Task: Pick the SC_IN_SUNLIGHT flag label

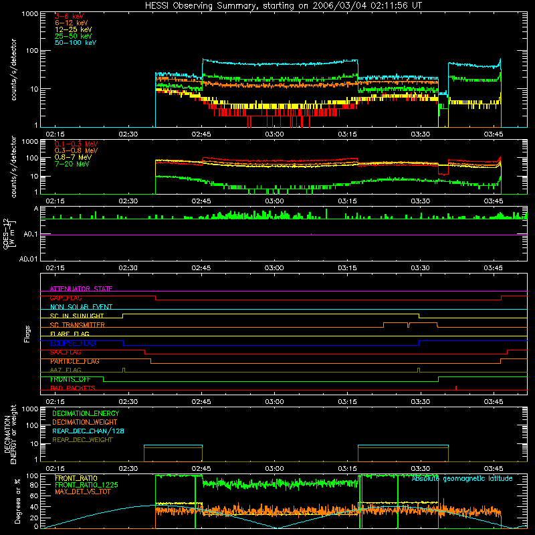Action: (77, 316)
